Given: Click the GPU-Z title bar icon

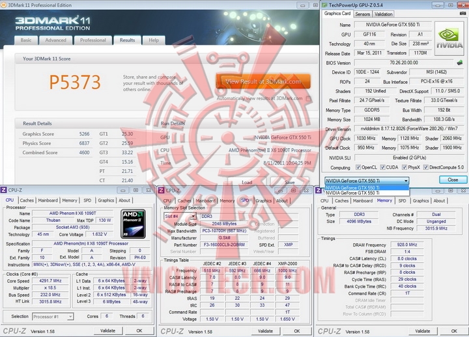Looking at the screenshot, I should click(325, 5).
